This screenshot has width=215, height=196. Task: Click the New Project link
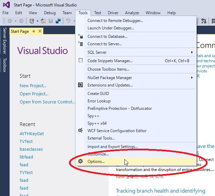tap(33, 85)
